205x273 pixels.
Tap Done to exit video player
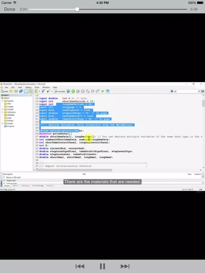(x=10, y=9)
